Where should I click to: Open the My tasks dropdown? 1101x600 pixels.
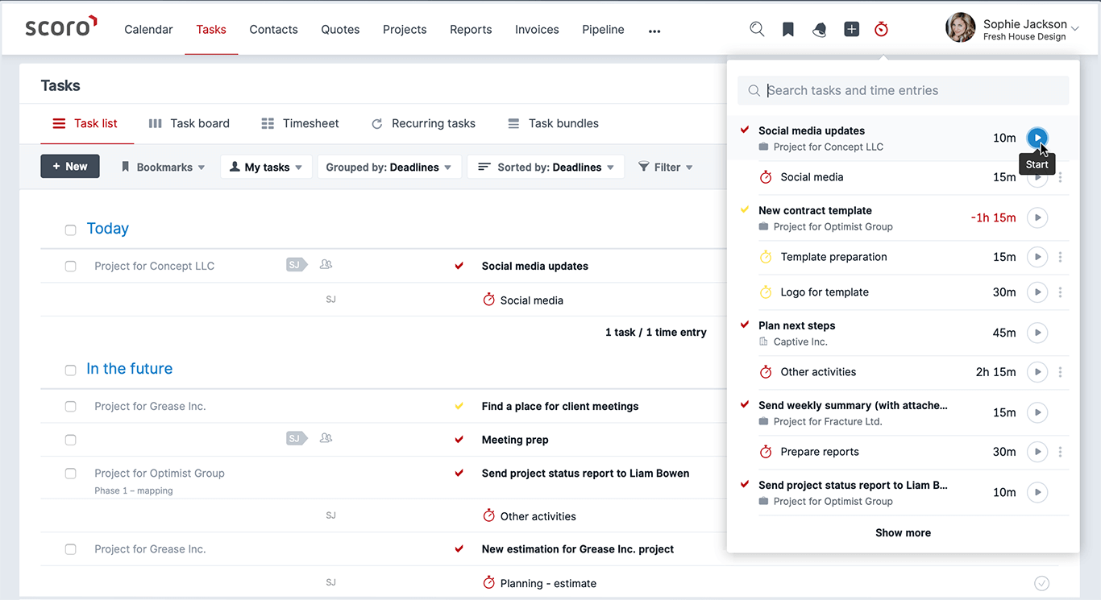click(x=266, y=167)
